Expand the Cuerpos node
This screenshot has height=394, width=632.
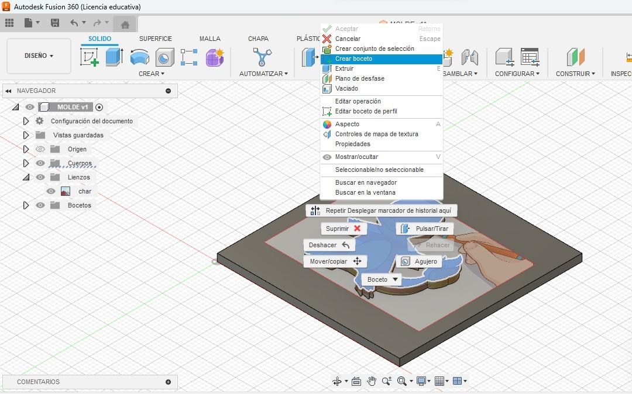(x=26, y=164)
